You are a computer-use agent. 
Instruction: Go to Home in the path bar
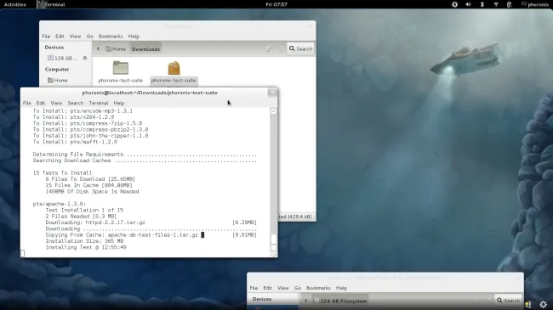[x=116, y=49]
